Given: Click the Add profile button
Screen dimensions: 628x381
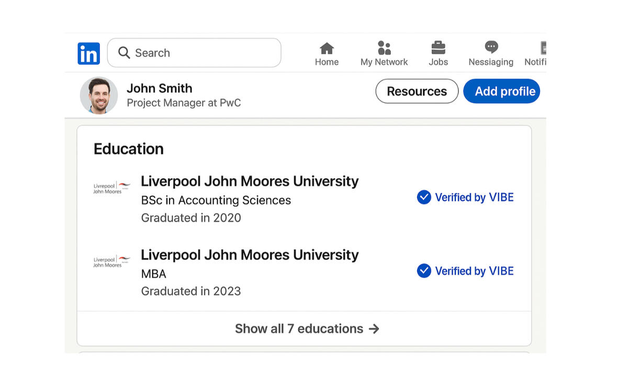Looking at the screenshot, I should pyautogui.click(x=501, y=91).
